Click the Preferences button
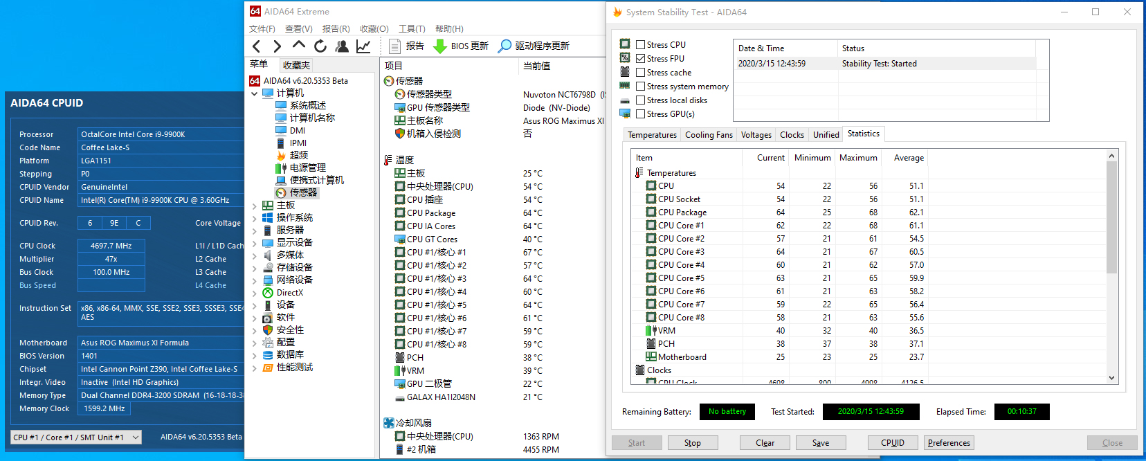This screenshot has width=1146, height=461. [x=949, y=443]
